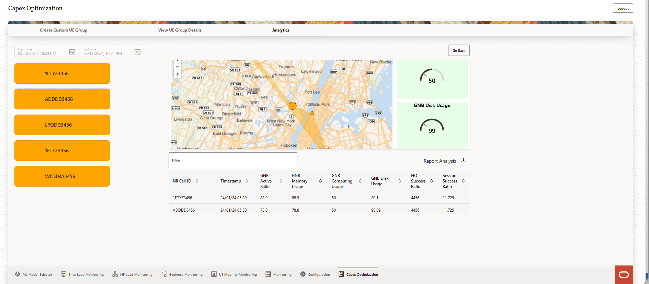Sort table by Session Success Ratio
The height and width of the screenshot is (284, 649).
tap(463, 181)
